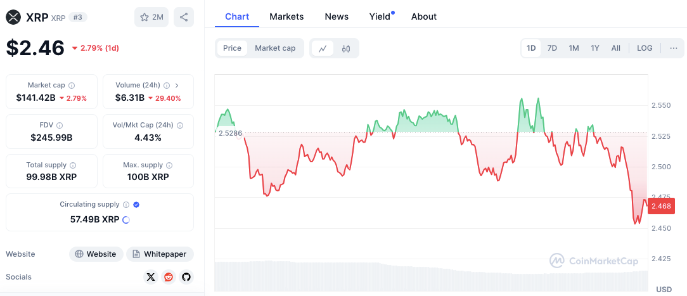
Task: Open XRP's X (Twitter) social link
Action: pos(150,277)
